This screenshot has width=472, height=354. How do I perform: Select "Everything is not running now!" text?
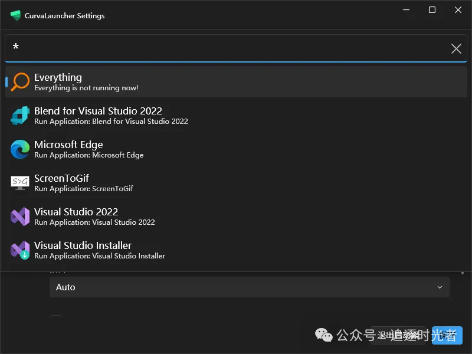pyautogui.click(x=86, y=88)
